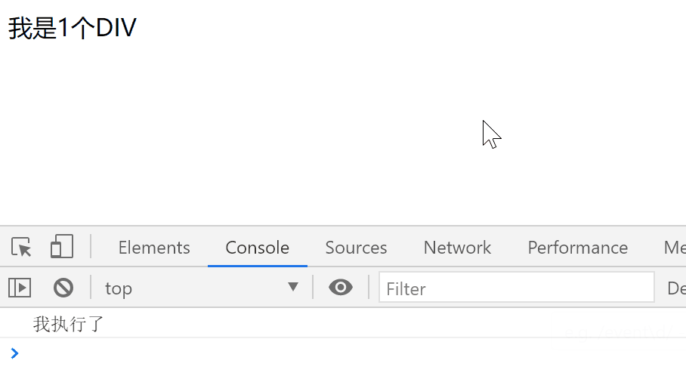Clear the console with the ban icon

(63, 288)
